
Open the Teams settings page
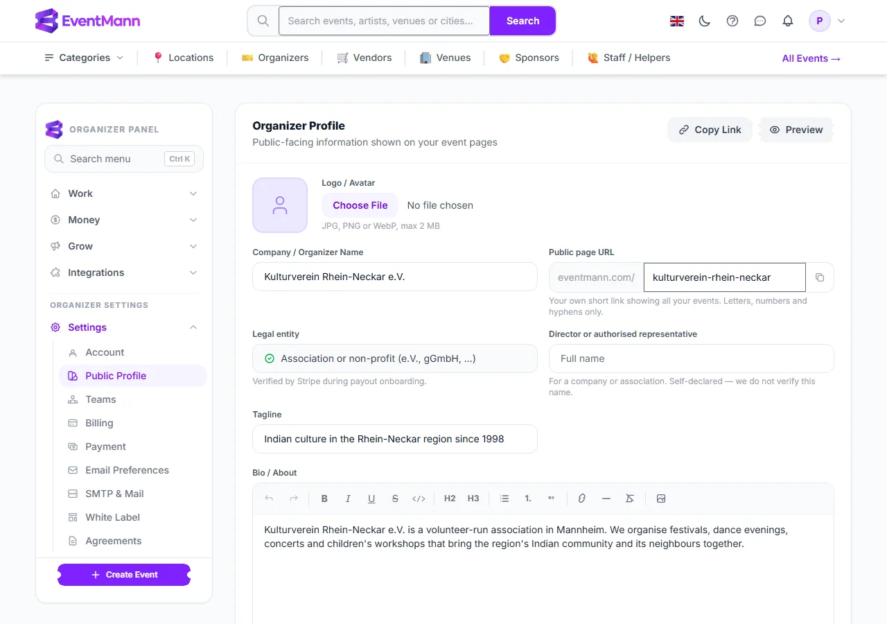tap(133, 399)
